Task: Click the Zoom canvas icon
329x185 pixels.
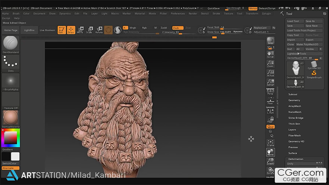Action: pyautogui.click(x=270, y=64)
